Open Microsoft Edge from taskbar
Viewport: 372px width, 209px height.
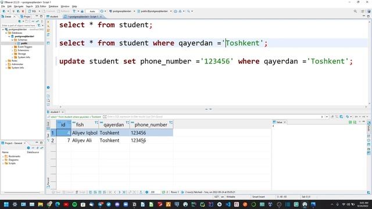(58, 204)
